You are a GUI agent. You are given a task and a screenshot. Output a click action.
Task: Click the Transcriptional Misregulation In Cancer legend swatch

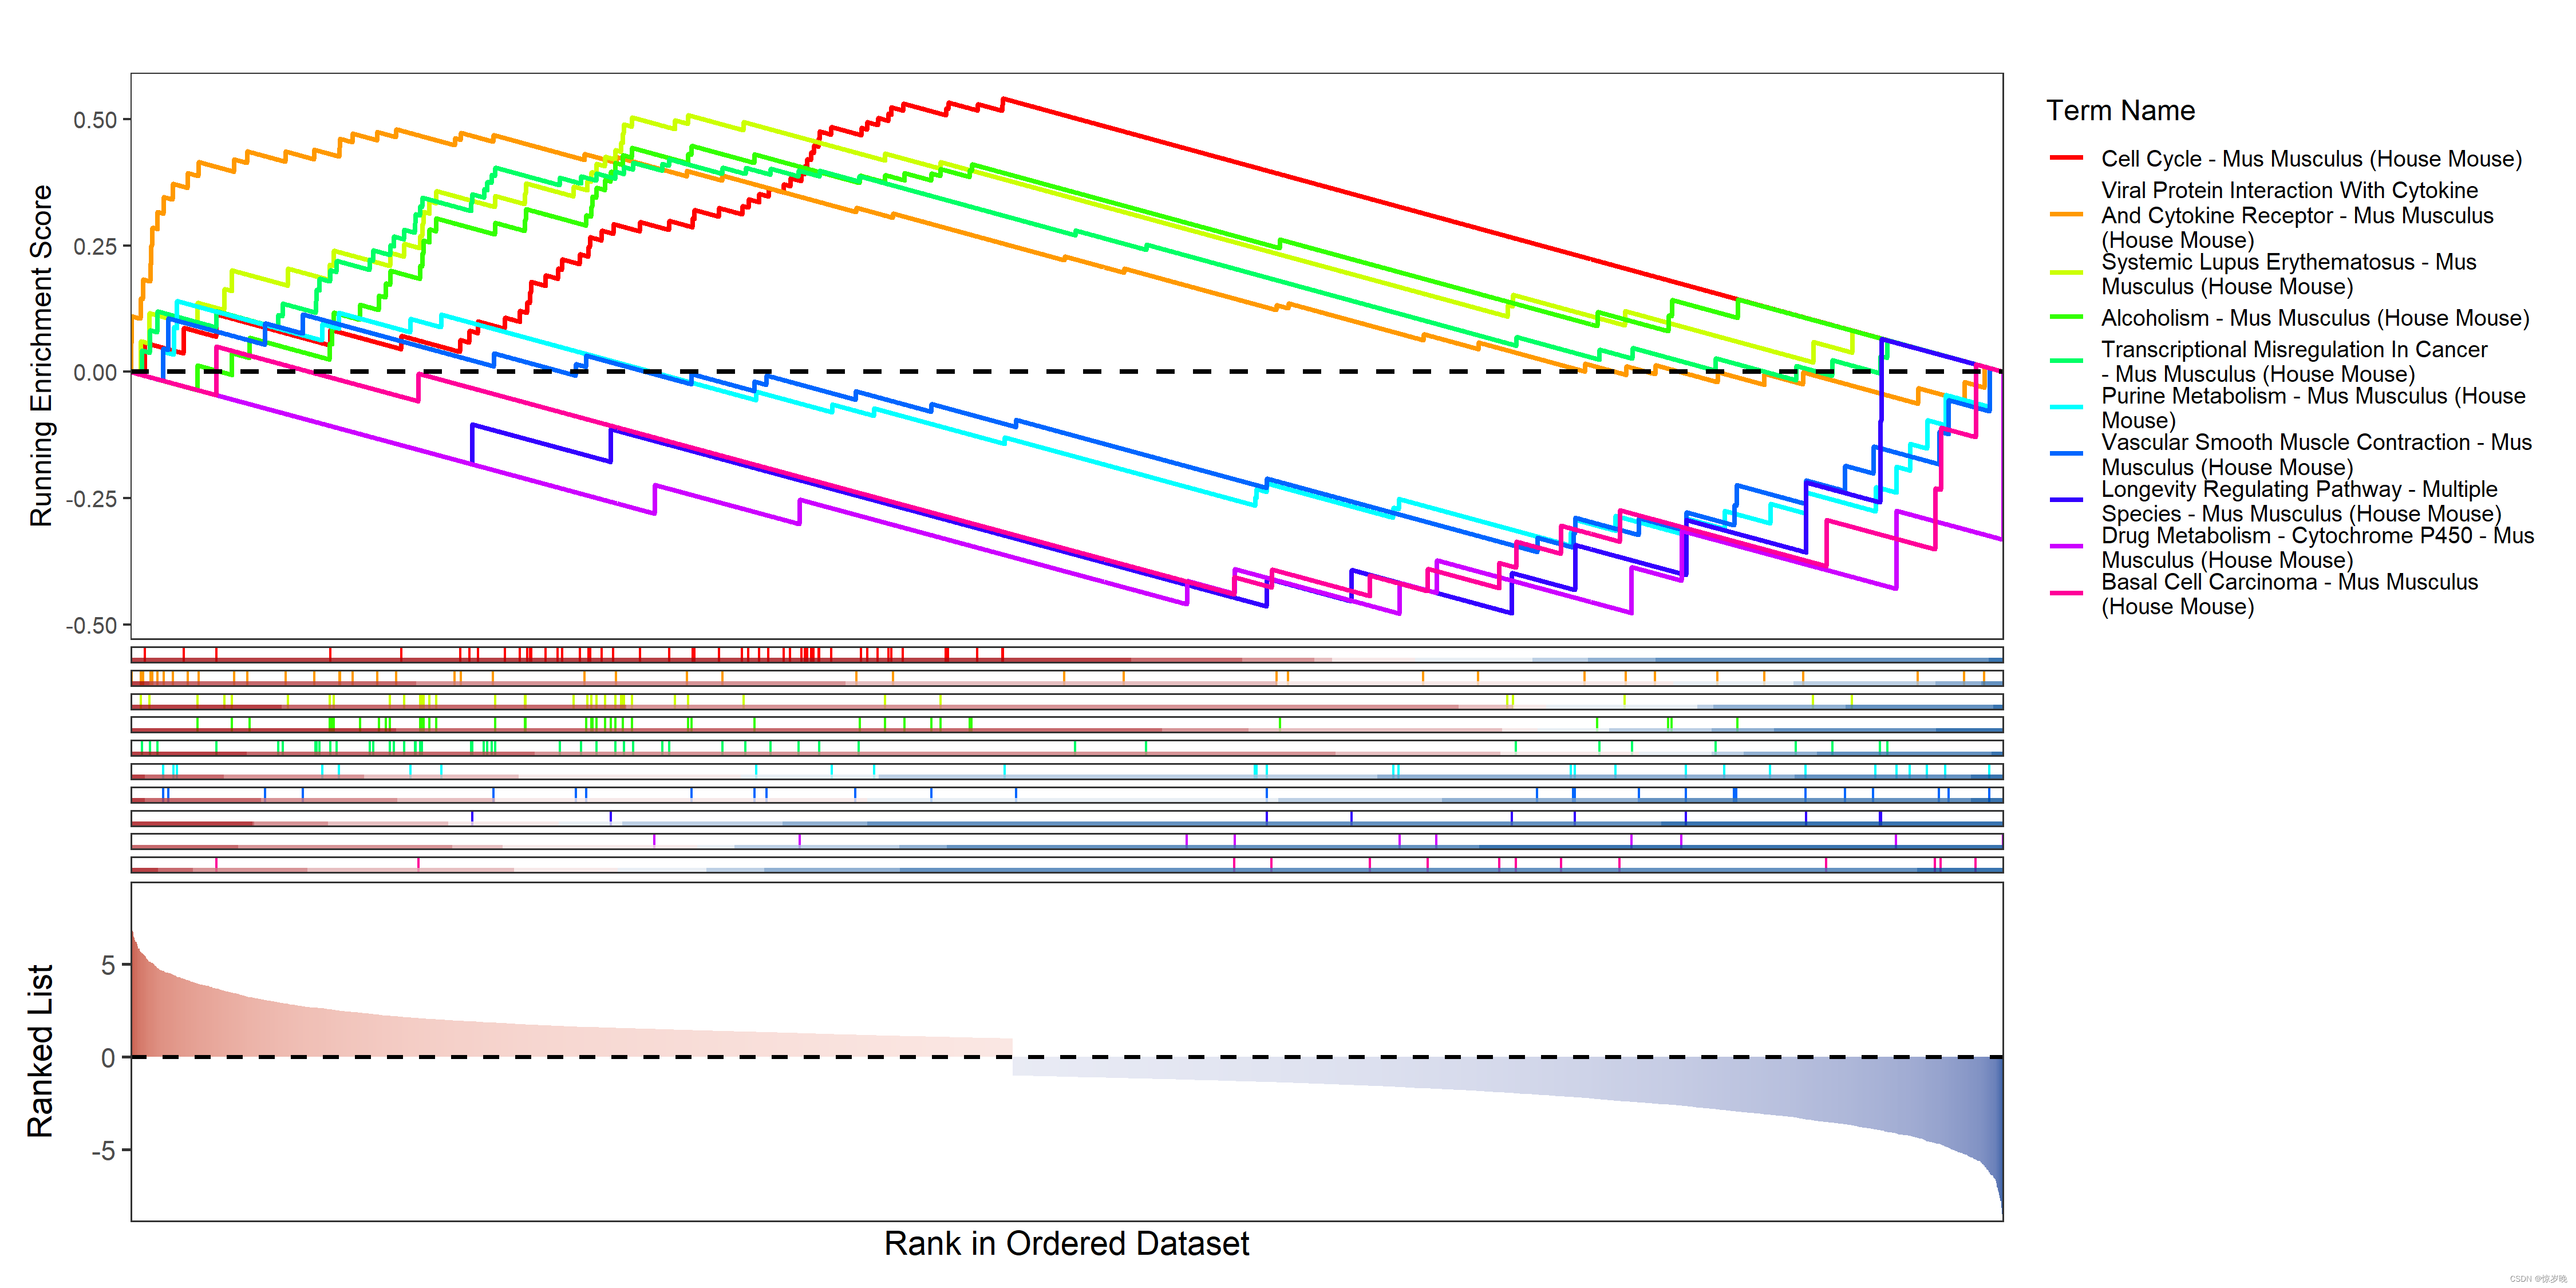coord(2066,361)
